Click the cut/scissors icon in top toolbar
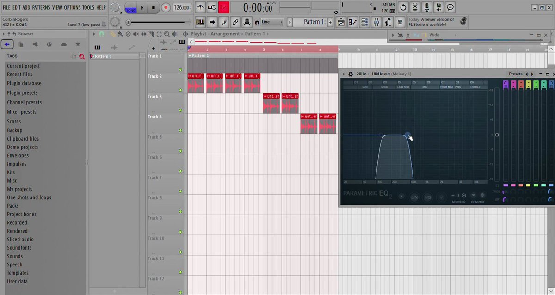The image size is (555, 295). [x=415, y=7]
